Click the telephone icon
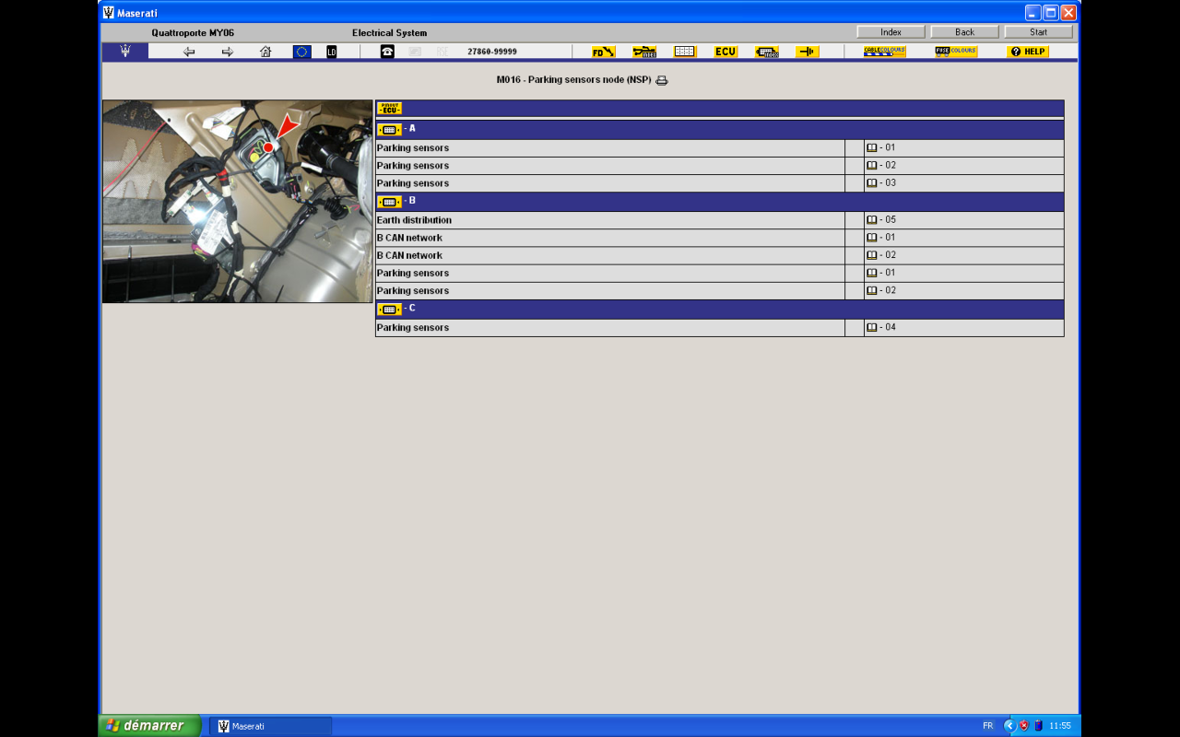Viewport: 1180px width, 737px height. tap(387, 52)
